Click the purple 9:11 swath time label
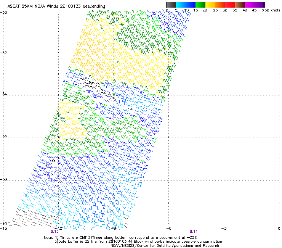Image resolution: width=282 pixels, height=248 pixels. point(194,232)
